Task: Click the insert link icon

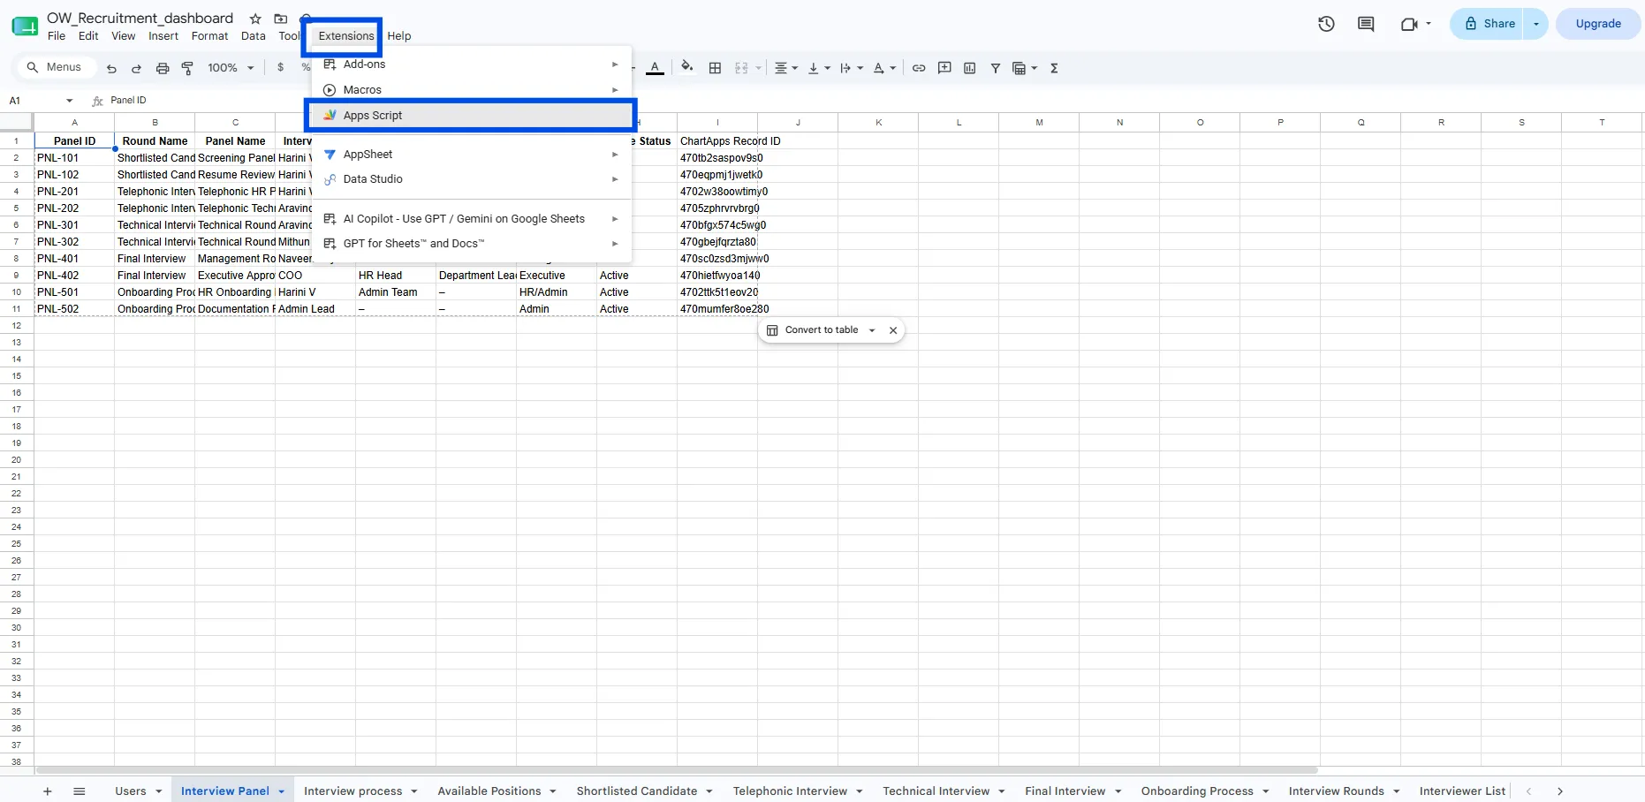Action: [x=919, y=68]
